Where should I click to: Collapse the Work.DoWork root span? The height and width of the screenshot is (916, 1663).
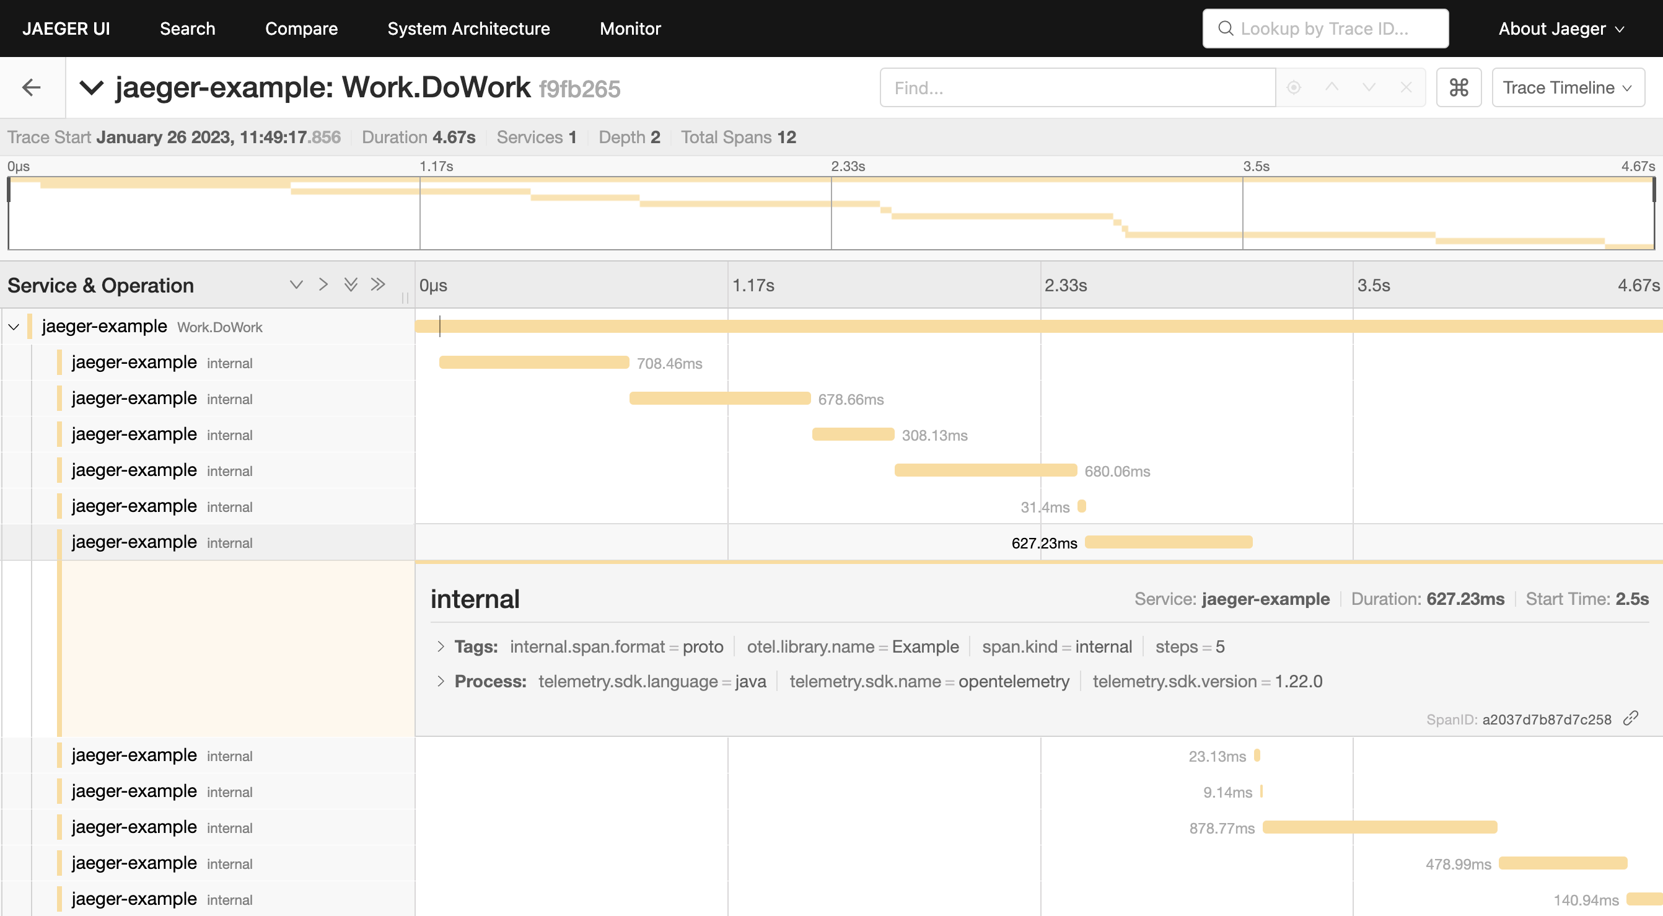pyautogui.click(x=14, y=327)
